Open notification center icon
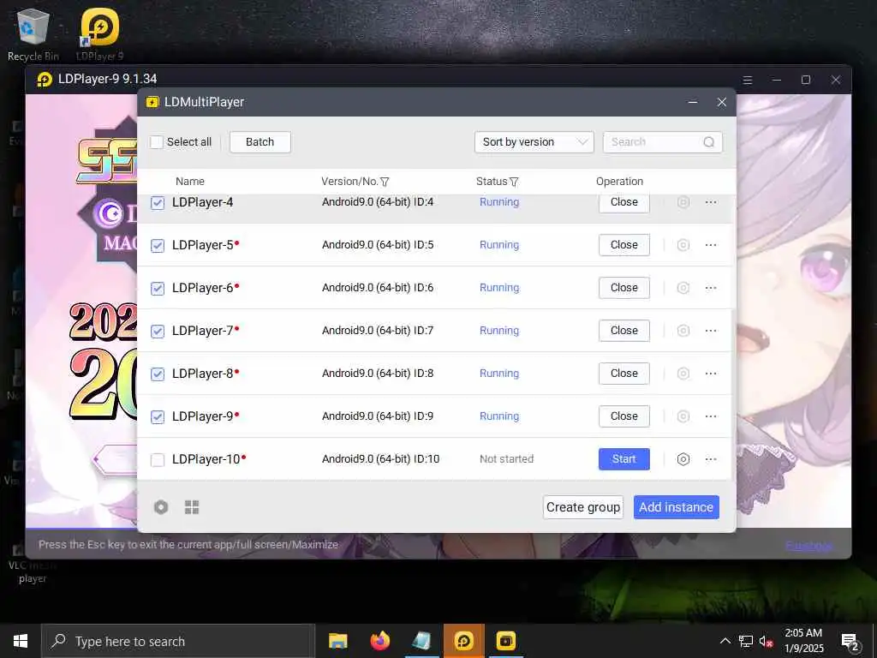The width and height of the screenshot is (877, 658). (x=850, y=642)
